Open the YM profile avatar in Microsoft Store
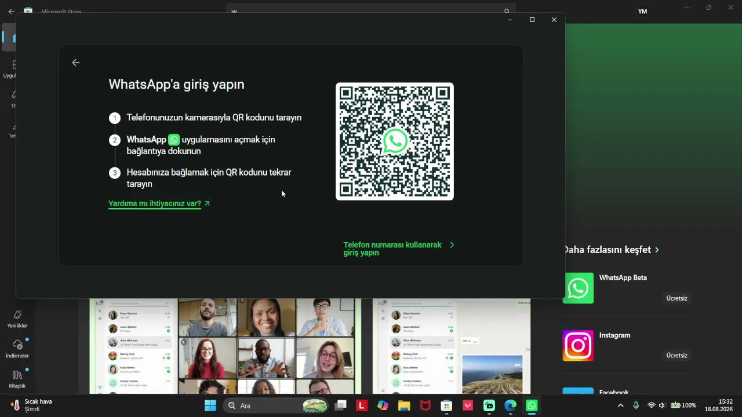This screenshot has width=742, height=417. coord(642,12)
